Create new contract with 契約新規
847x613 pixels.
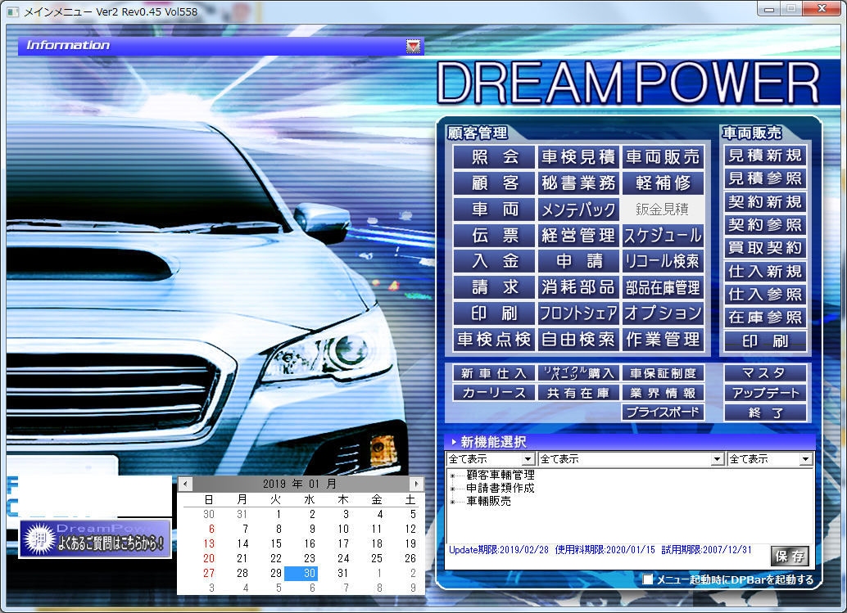[765, 202]
